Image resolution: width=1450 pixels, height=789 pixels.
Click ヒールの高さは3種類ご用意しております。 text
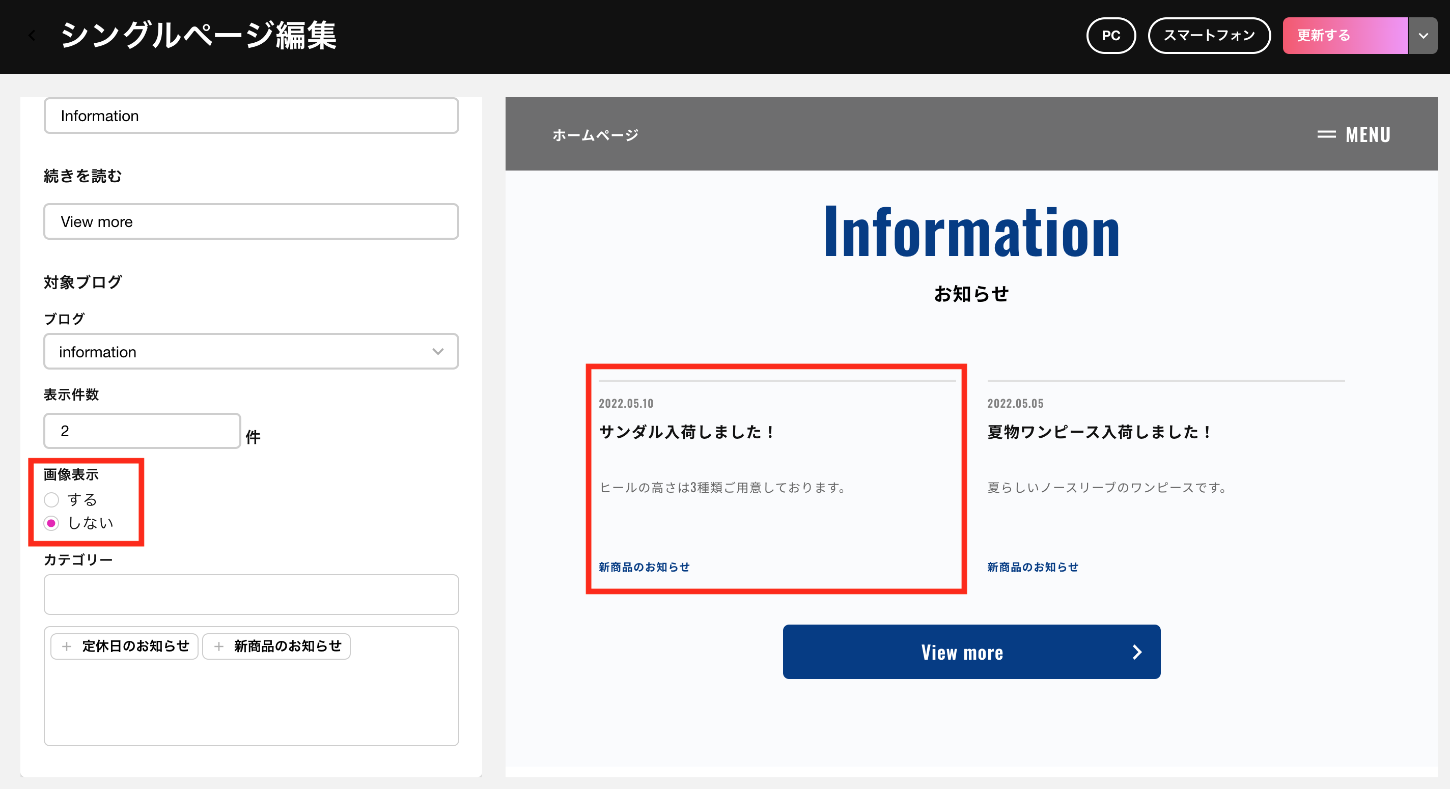(x=724, y=487)
